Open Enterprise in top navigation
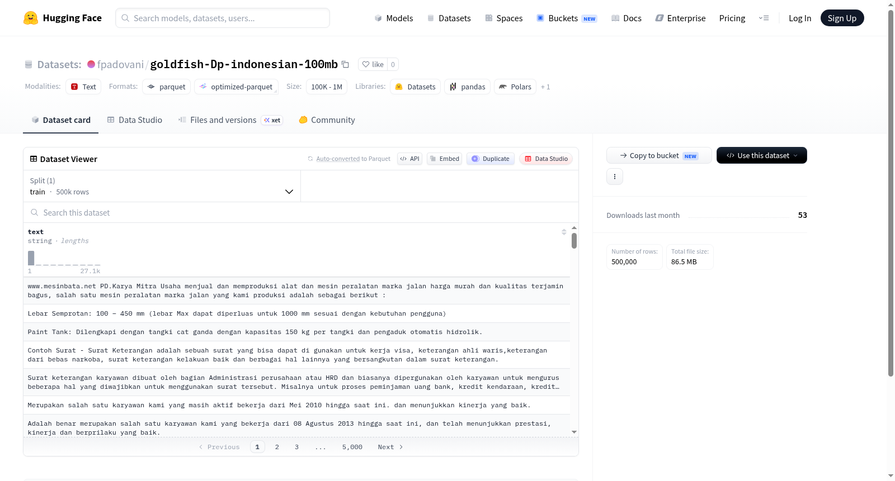895x481 pixels. click(680, 18)
